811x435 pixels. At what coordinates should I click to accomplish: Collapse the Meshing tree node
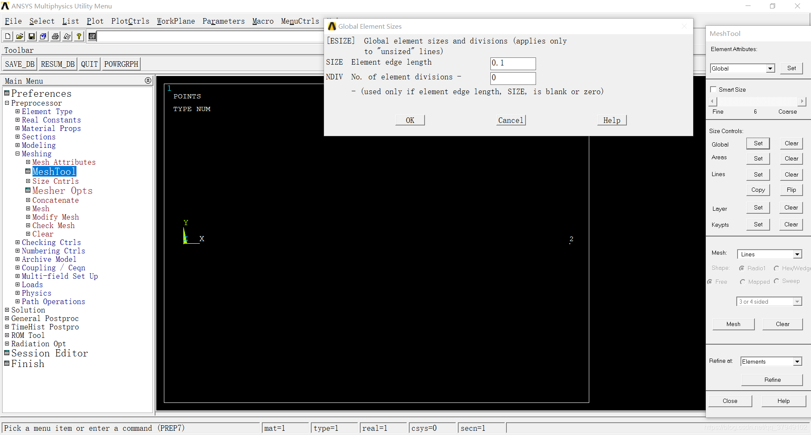(17, 153)
